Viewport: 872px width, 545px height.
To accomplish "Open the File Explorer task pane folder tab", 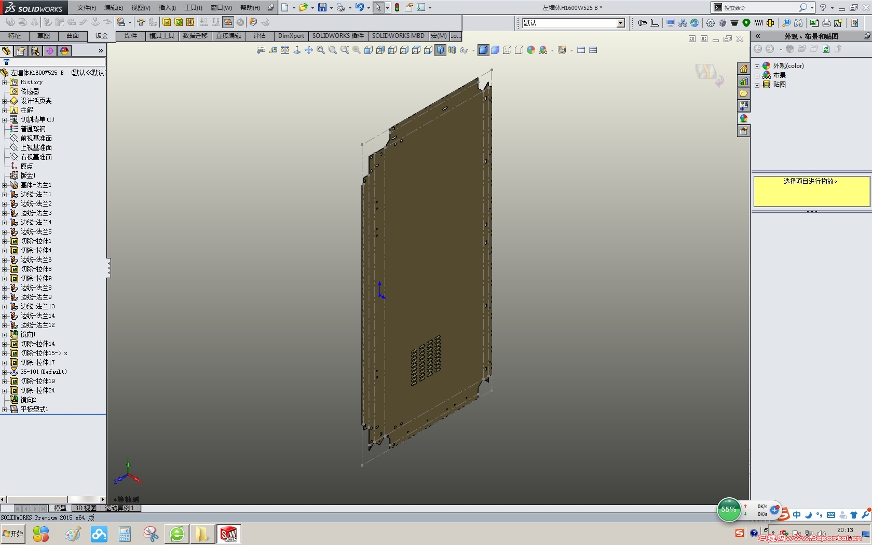I will [743, 93].
